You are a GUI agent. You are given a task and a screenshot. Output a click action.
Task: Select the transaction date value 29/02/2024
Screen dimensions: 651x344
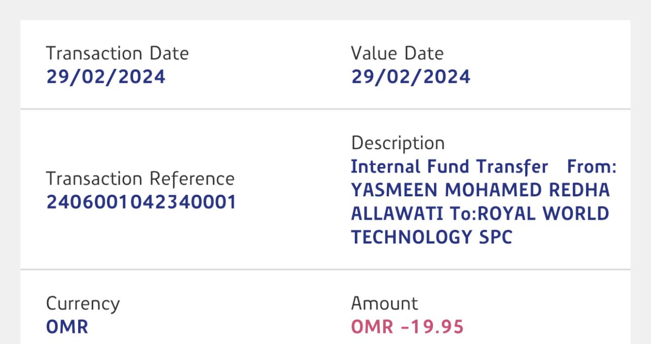click(105, 77)
